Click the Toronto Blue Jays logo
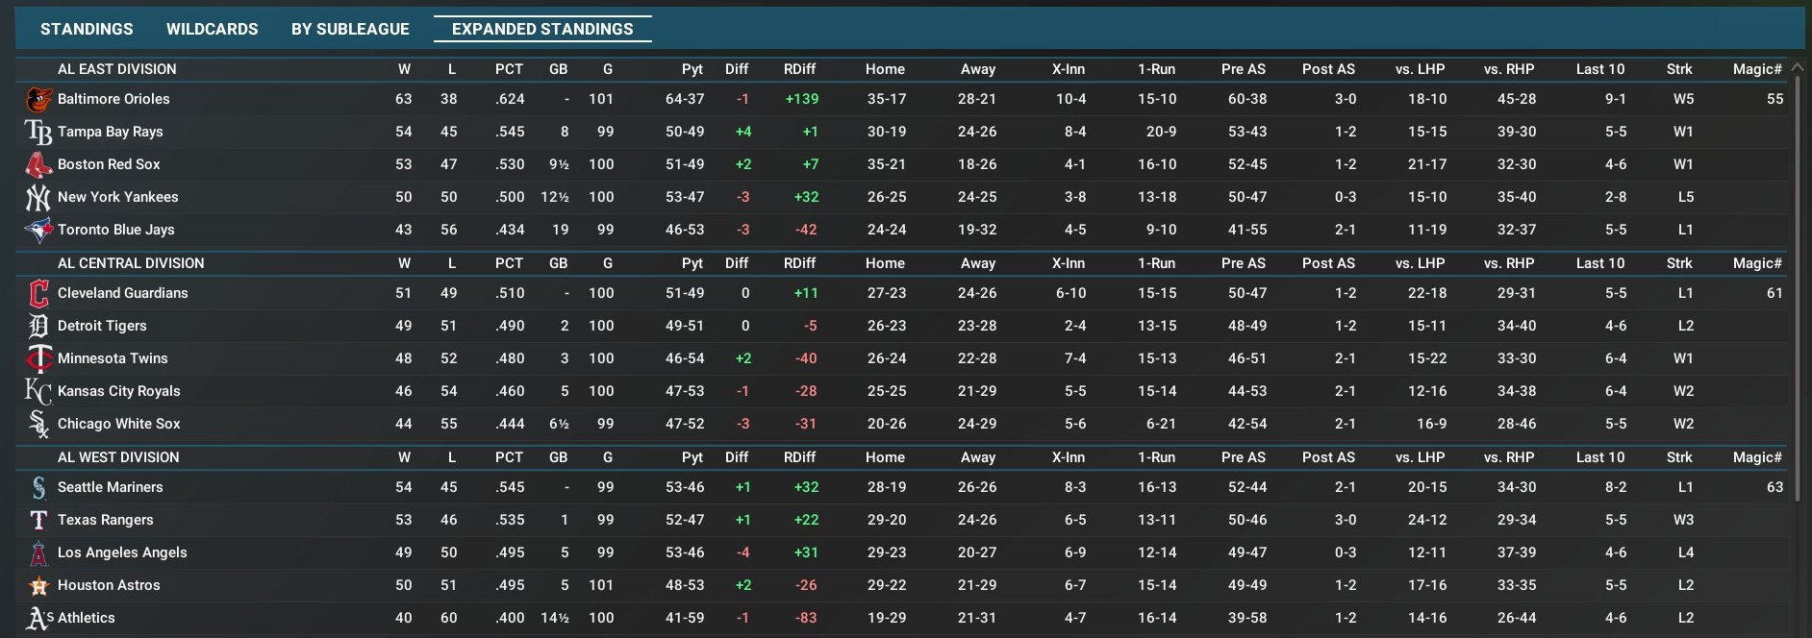 tap(38, 230)
